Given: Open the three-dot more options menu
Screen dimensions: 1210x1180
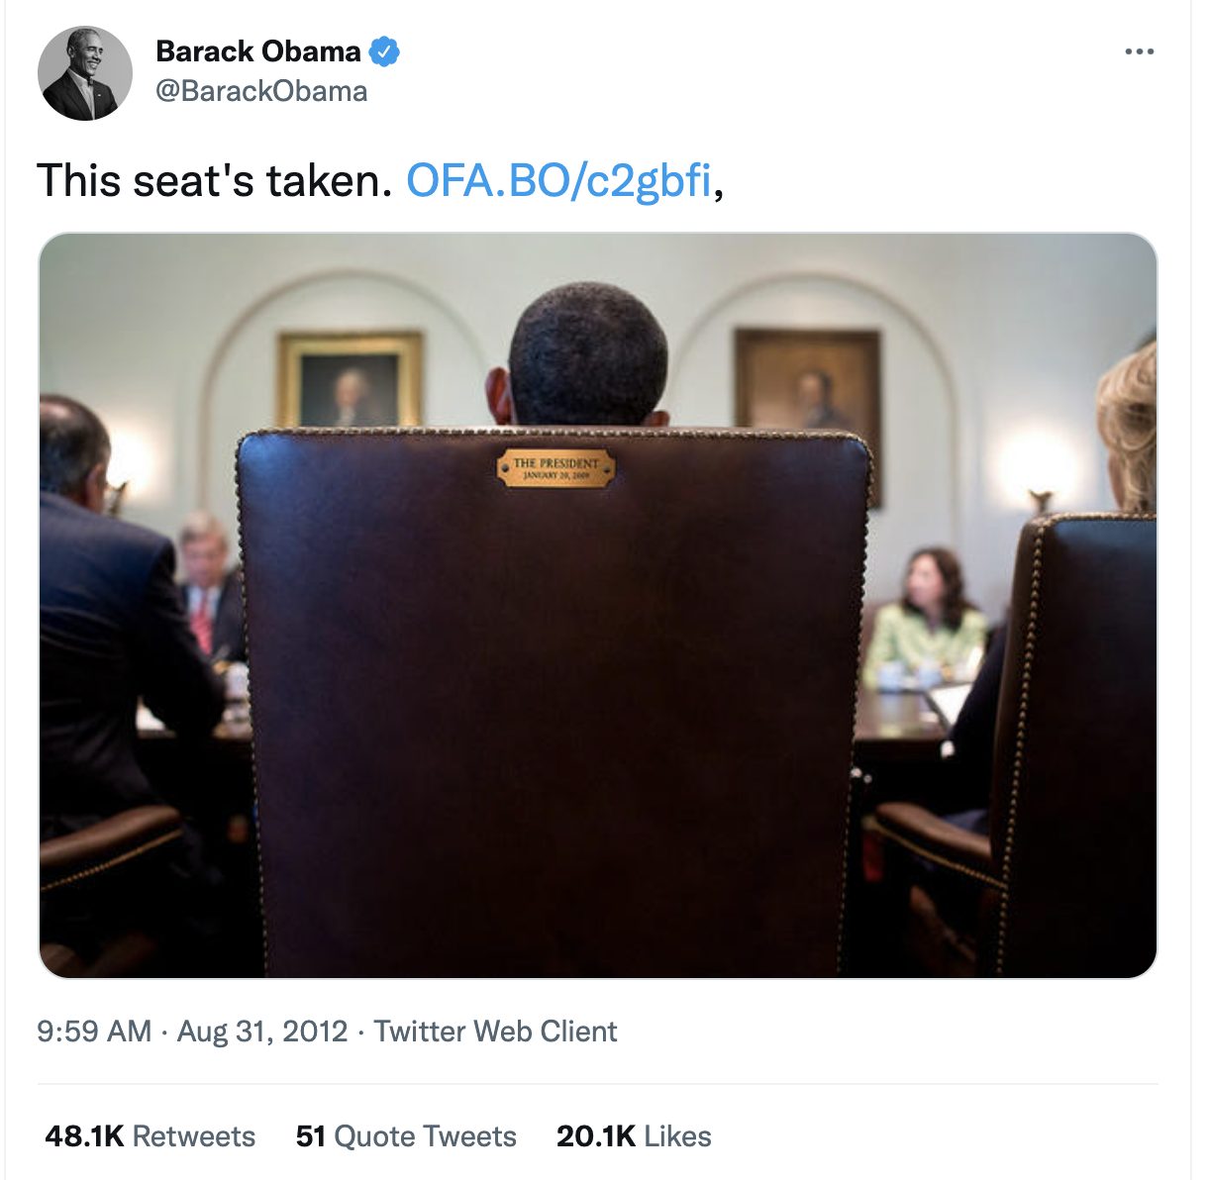Looking at the screenshot, I should (1139, 51).
